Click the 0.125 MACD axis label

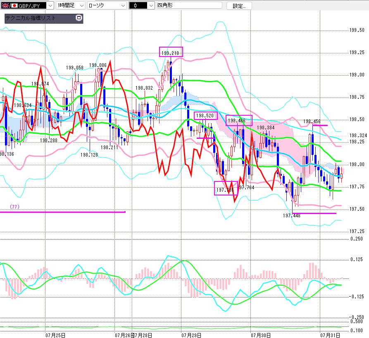pyautogui.click(x=357, y=259)
